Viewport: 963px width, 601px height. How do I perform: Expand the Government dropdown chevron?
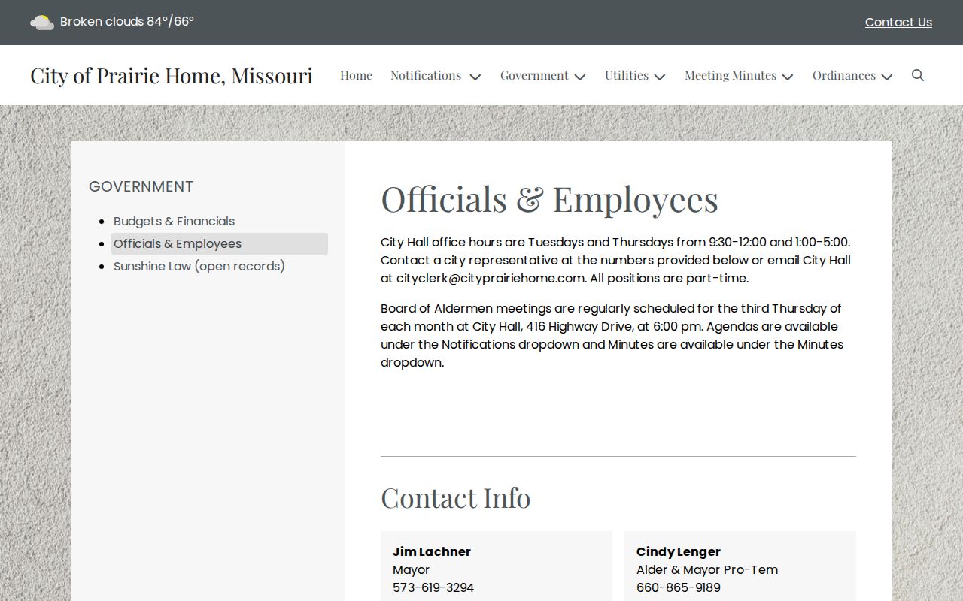click(x=579, y=77)
